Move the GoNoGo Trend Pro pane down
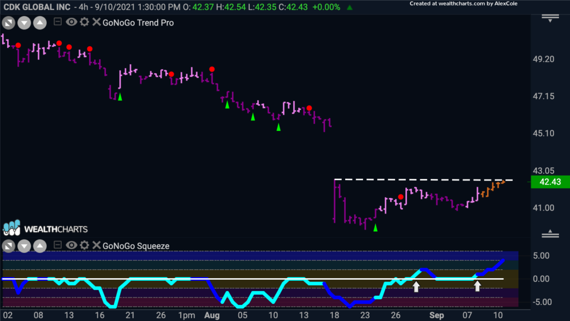The height and width of the screenshot is (321, 570). (24, 23)
